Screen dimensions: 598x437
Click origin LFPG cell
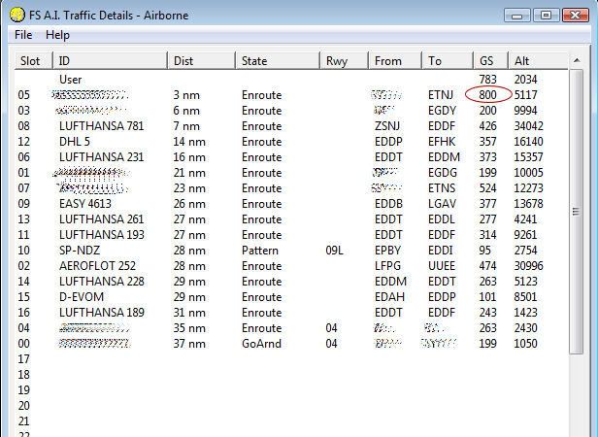[x=387, y=266]
